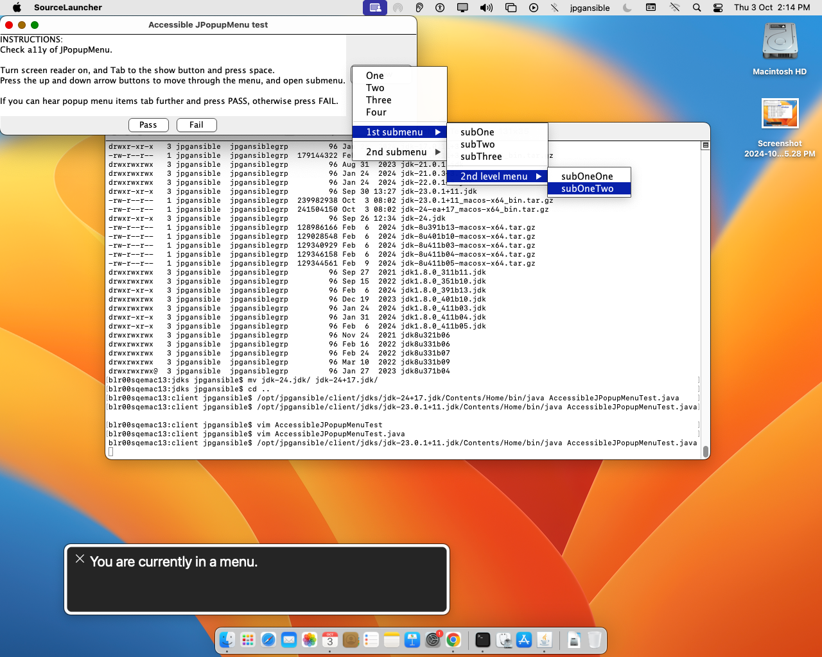This screenshot has width=822, height=657.
Task: Click the Spotlight search magnifier icon
Action: (x=697, y=8)
